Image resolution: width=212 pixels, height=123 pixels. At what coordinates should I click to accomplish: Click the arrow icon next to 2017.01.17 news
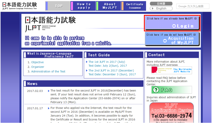49,108
